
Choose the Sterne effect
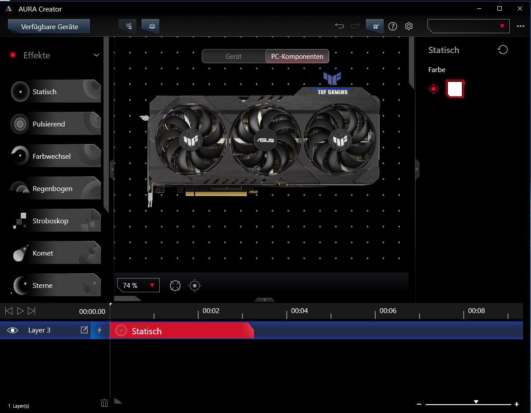coord(56,285)
